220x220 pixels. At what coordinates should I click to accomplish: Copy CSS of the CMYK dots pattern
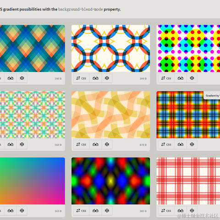pyautogui.click(x=166, y=78)
